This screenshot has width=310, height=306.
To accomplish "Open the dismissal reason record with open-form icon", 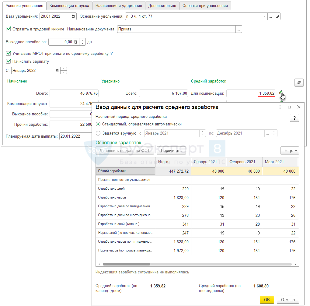I will coord(277,16).
